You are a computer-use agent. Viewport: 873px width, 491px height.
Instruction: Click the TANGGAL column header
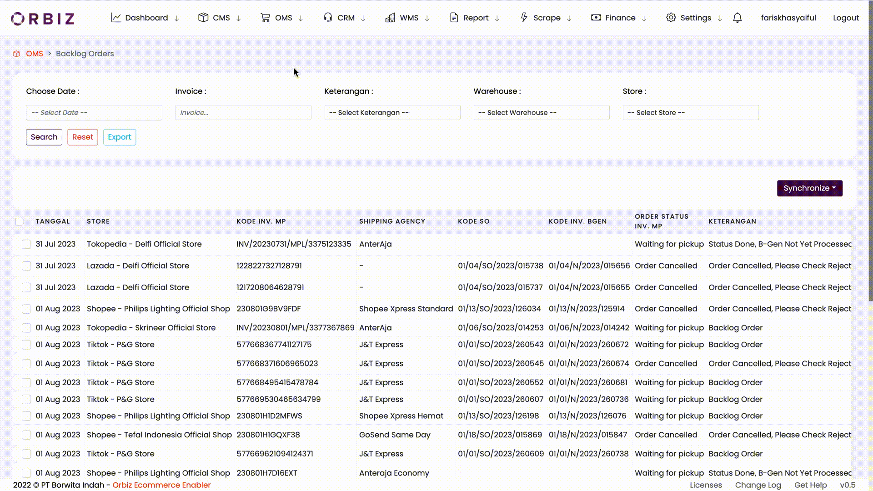click(x=53, y=221)
